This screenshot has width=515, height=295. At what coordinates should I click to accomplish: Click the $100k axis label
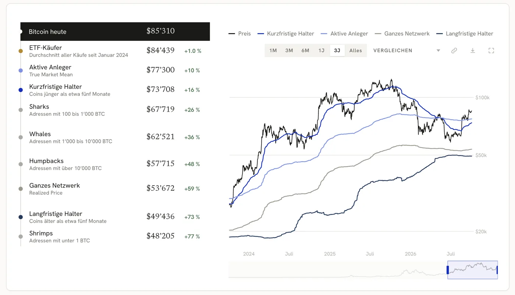[483, 98]
